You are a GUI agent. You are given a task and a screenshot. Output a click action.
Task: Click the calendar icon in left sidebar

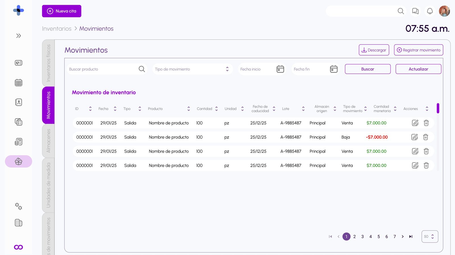point(18,83)
